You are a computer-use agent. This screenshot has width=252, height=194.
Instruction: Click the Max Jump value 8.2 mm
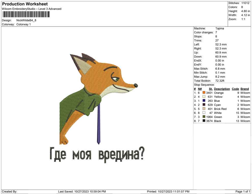pyautogui.click(x=220, y=77)
